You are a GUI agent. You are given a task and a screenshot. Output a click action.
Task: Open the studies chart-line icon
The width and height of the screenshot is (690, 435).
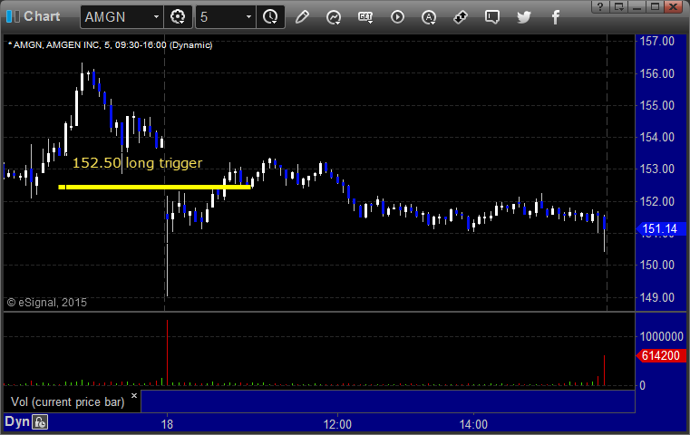(x=334, y=17)
